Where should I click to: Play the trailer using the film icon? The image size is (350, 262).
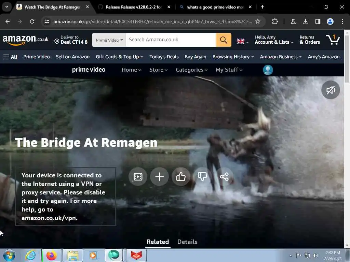click(x=138, y=177)
